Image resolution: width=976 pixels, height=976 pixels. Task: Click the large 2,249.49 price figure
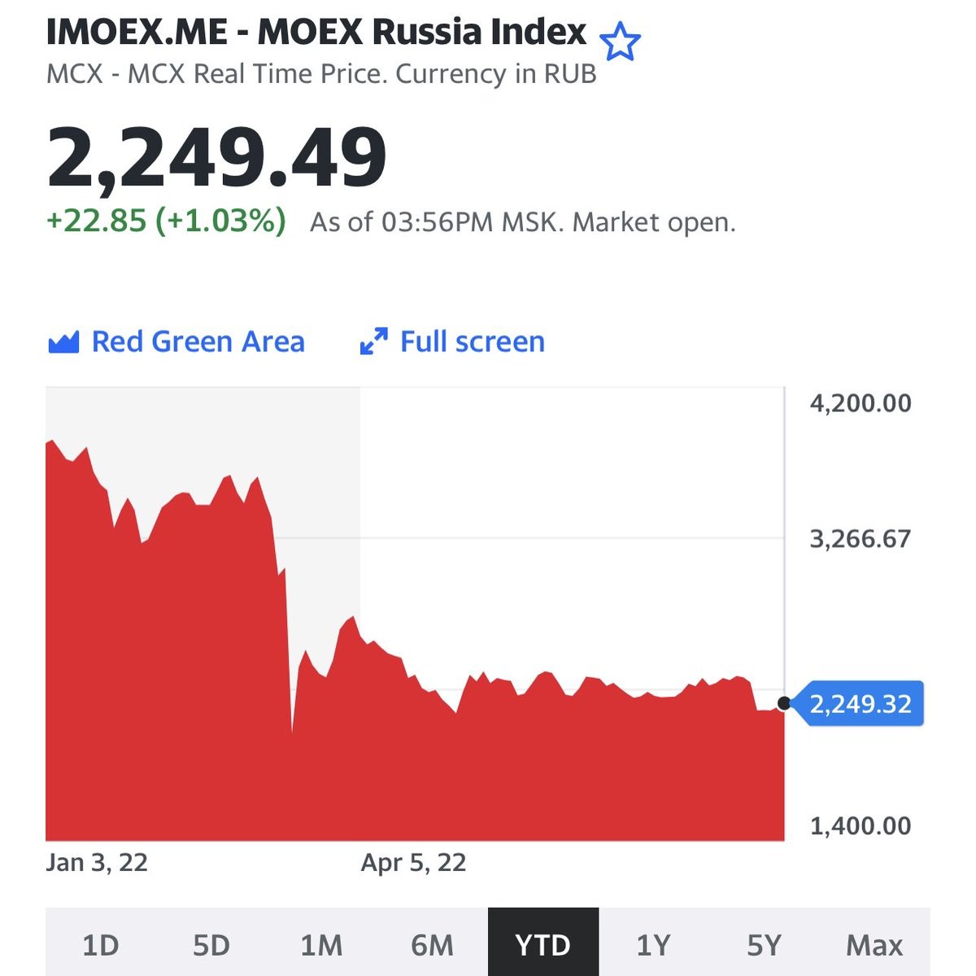point(216,157)
